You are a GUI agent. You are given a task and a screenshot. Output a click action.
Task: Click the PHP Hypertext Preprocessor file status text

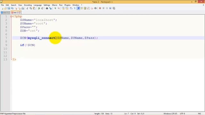click(x=13, y=114)
